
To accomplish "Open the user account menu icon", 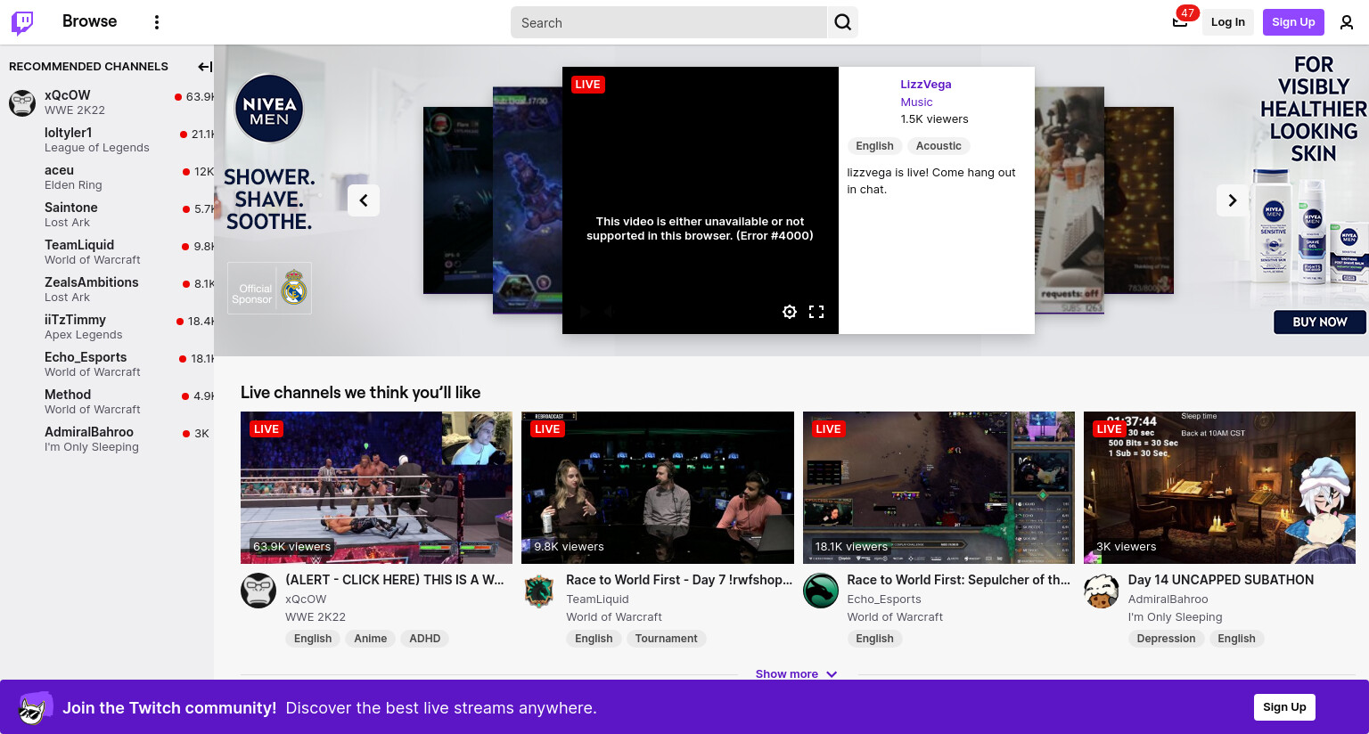I will point(1347,22).
